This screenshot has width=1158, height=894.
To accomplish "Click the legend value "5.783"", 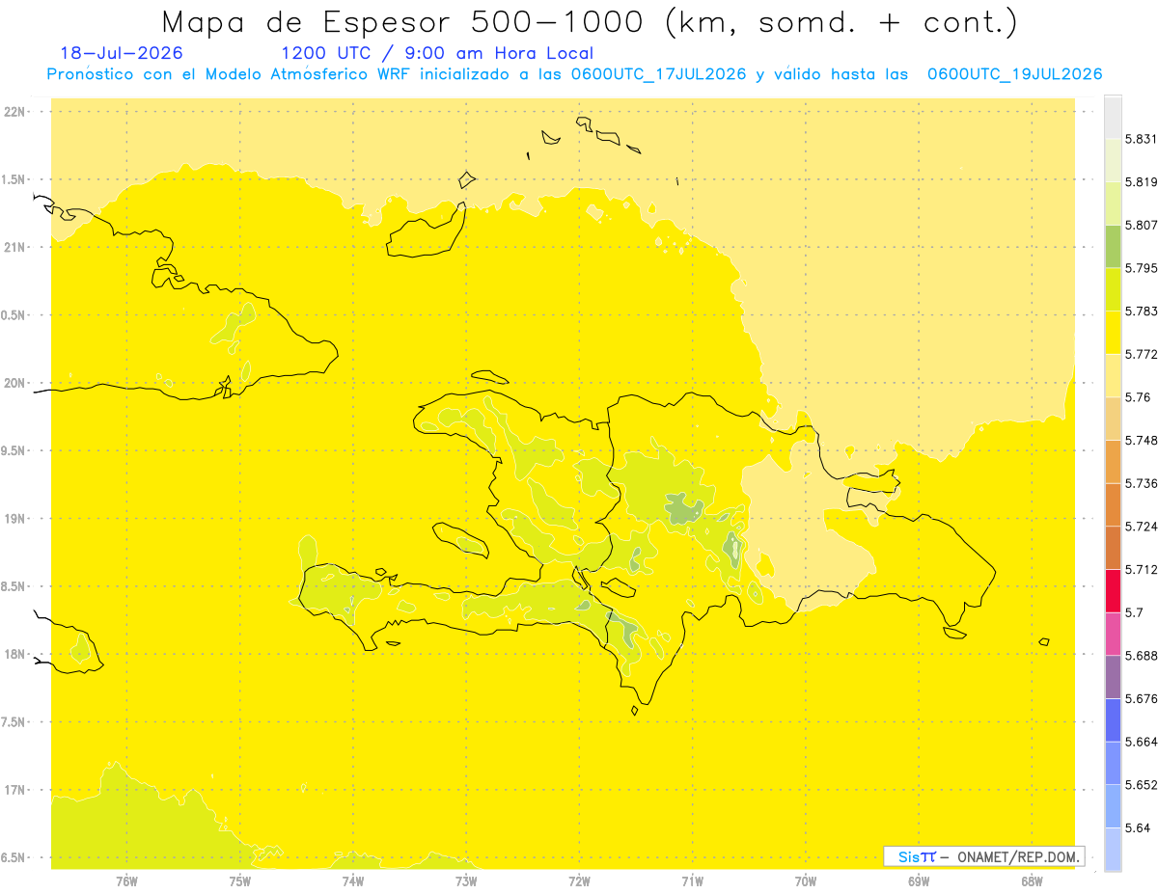I will 1141,312.
